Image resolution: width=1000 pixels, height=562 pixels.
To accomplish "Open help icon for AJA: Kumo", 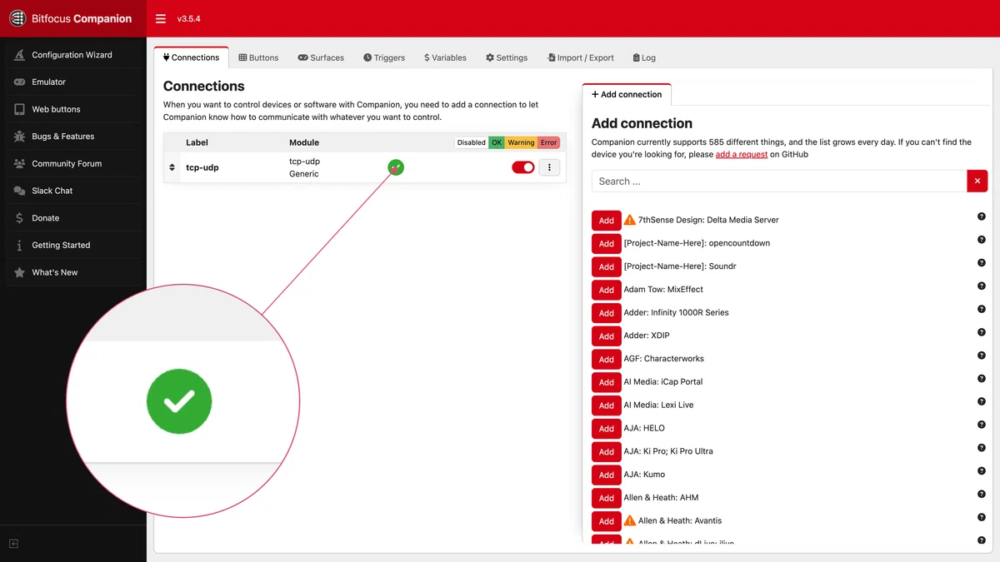I will click(x=982, y=470).
